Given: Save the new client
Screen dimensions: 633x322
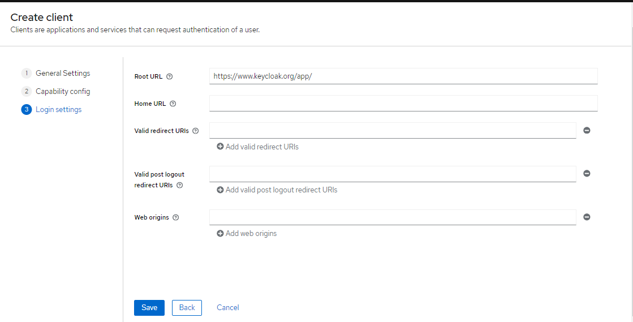Looking at the screenshot, I should (x=149, y=307).
